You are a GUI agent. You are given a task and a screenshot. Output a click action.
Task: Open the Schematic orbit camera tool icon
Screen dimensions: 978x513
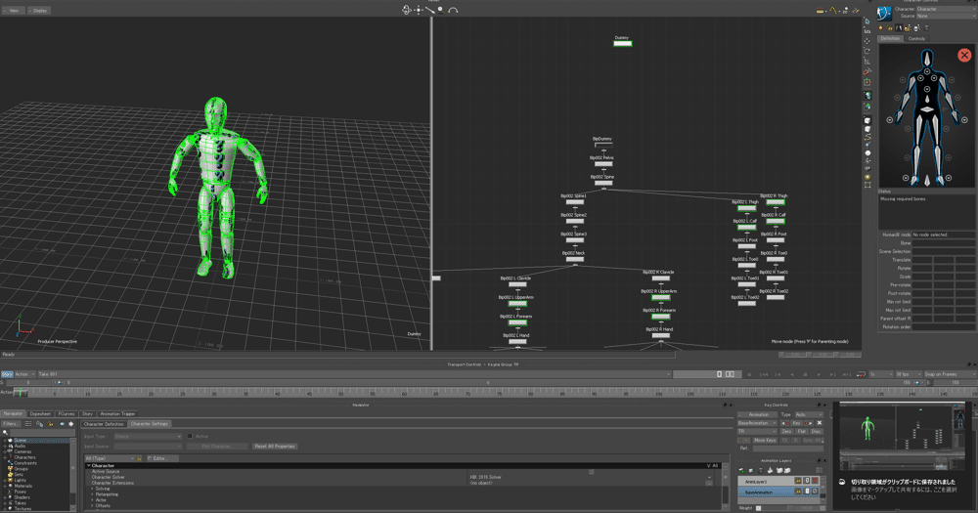point(407,10)
